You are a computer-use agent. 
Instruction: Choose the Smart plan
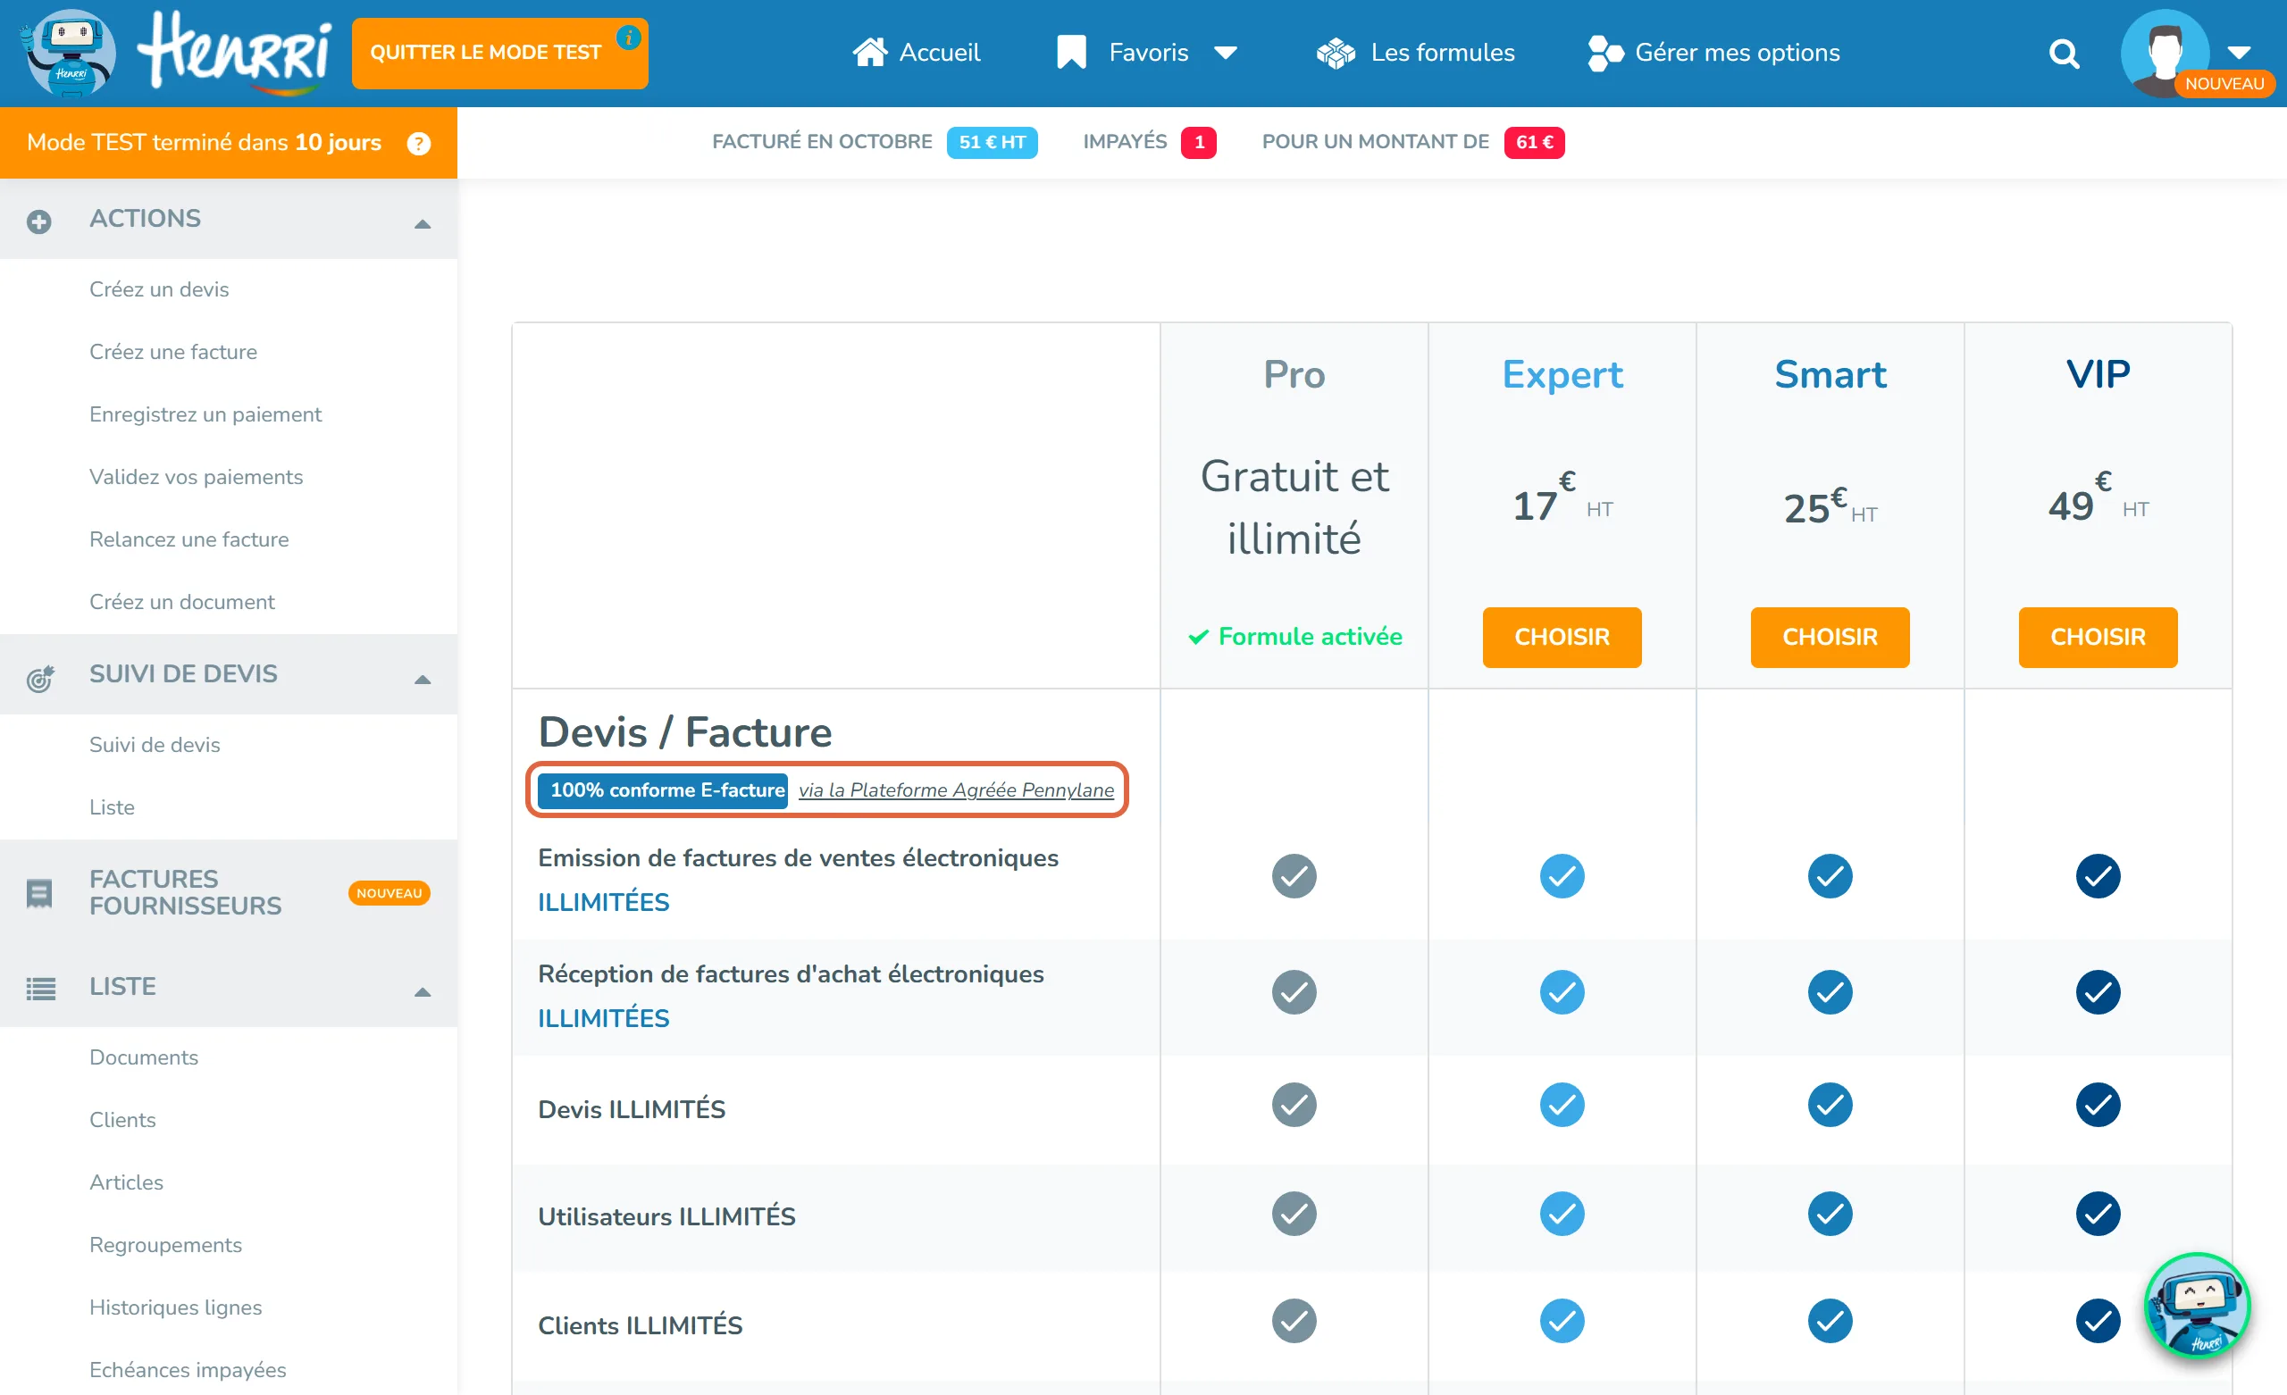point(1830,637)
